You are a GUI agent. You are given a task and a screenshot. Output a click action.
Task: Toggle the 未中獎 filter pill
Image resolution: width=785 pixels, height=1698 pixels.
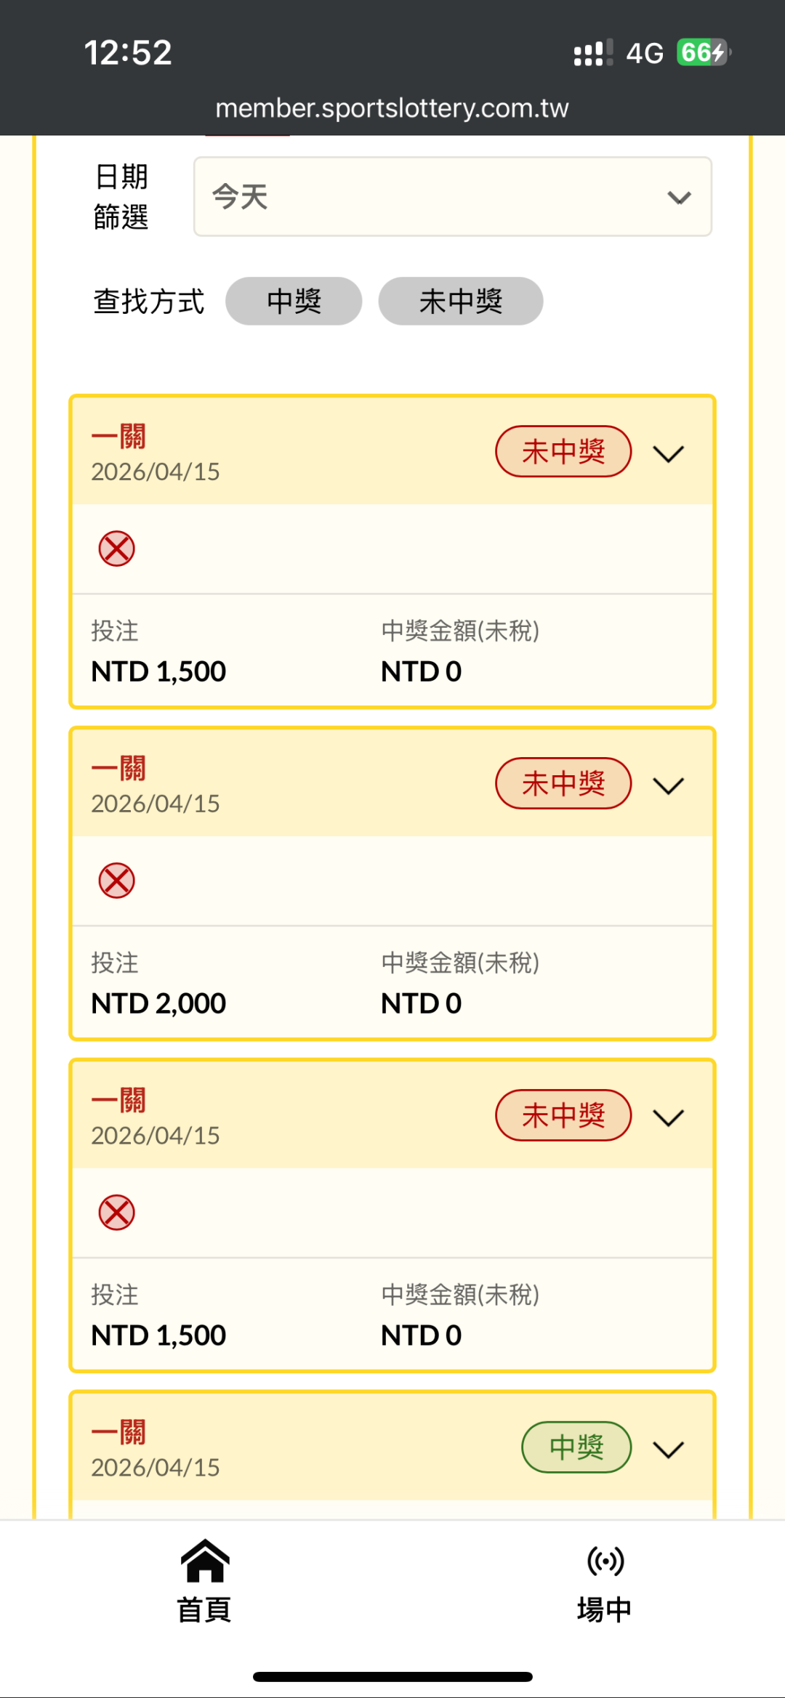pos(460,301)
